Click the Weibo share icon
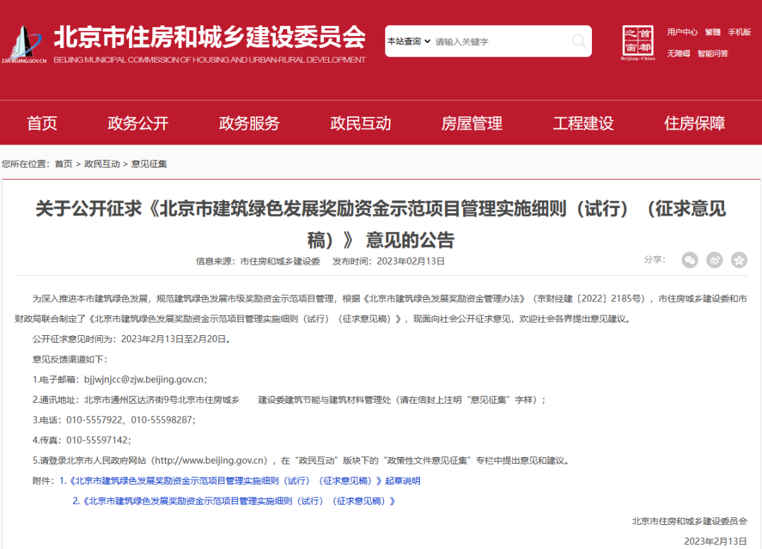The image size is (762, 549). [714, 260]
